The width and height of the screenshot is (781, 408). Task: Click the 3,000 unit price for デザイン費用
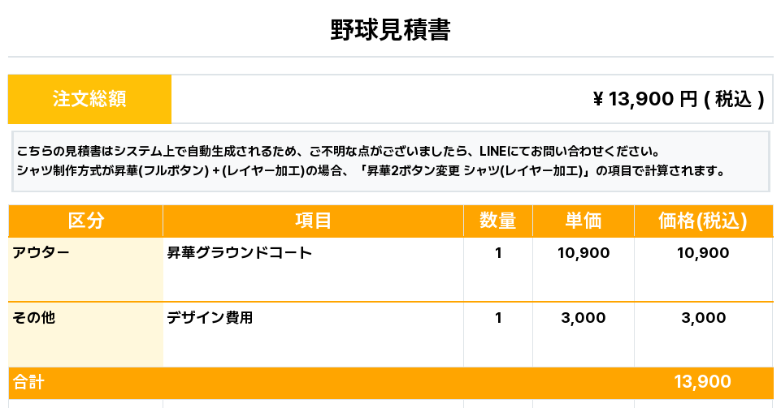[583, 317]
